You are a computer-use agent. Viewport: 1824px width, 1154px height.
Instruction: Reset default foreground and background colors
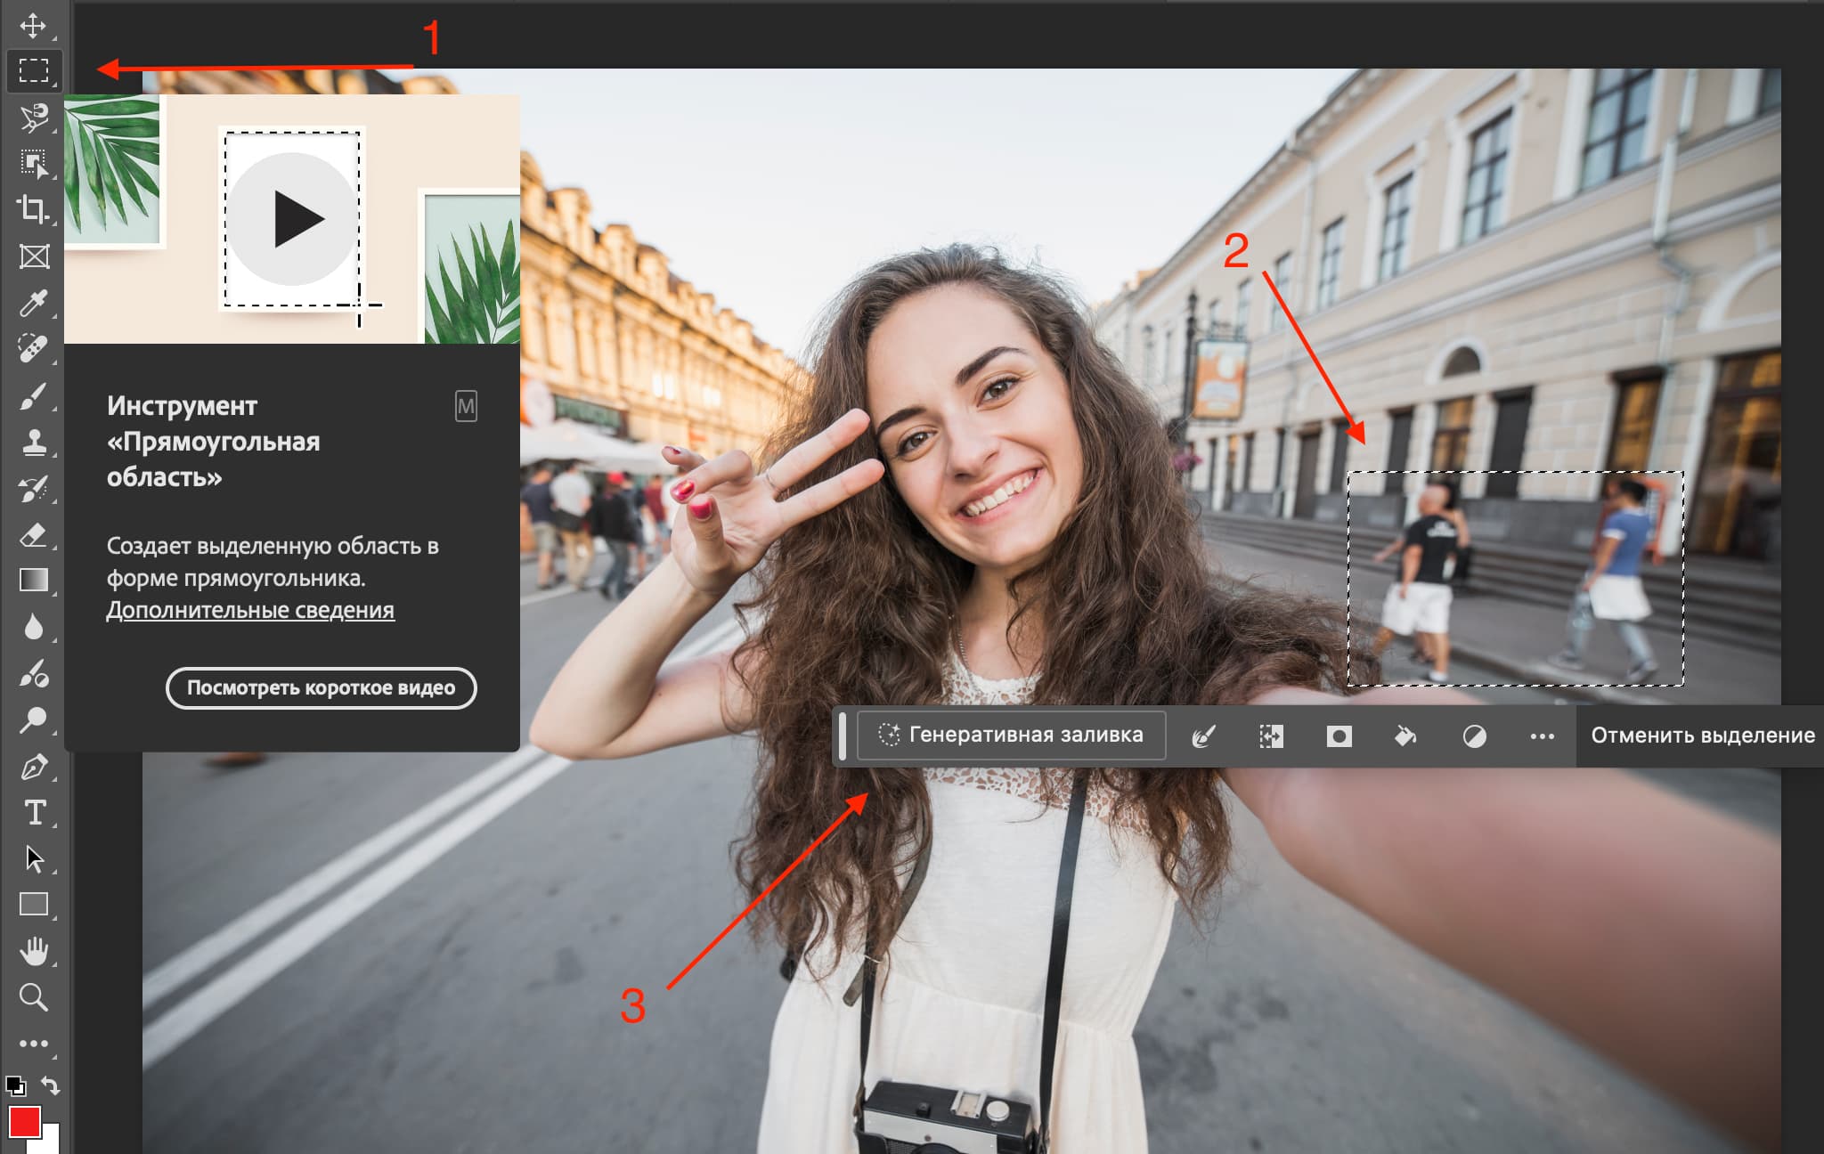point(15,1085)
